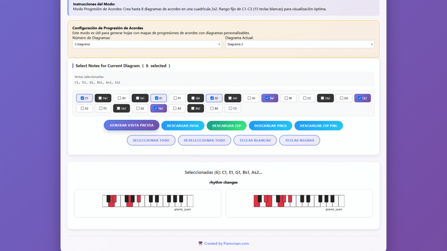Open the Número de Diagramas dropdown

coord(147,44)
